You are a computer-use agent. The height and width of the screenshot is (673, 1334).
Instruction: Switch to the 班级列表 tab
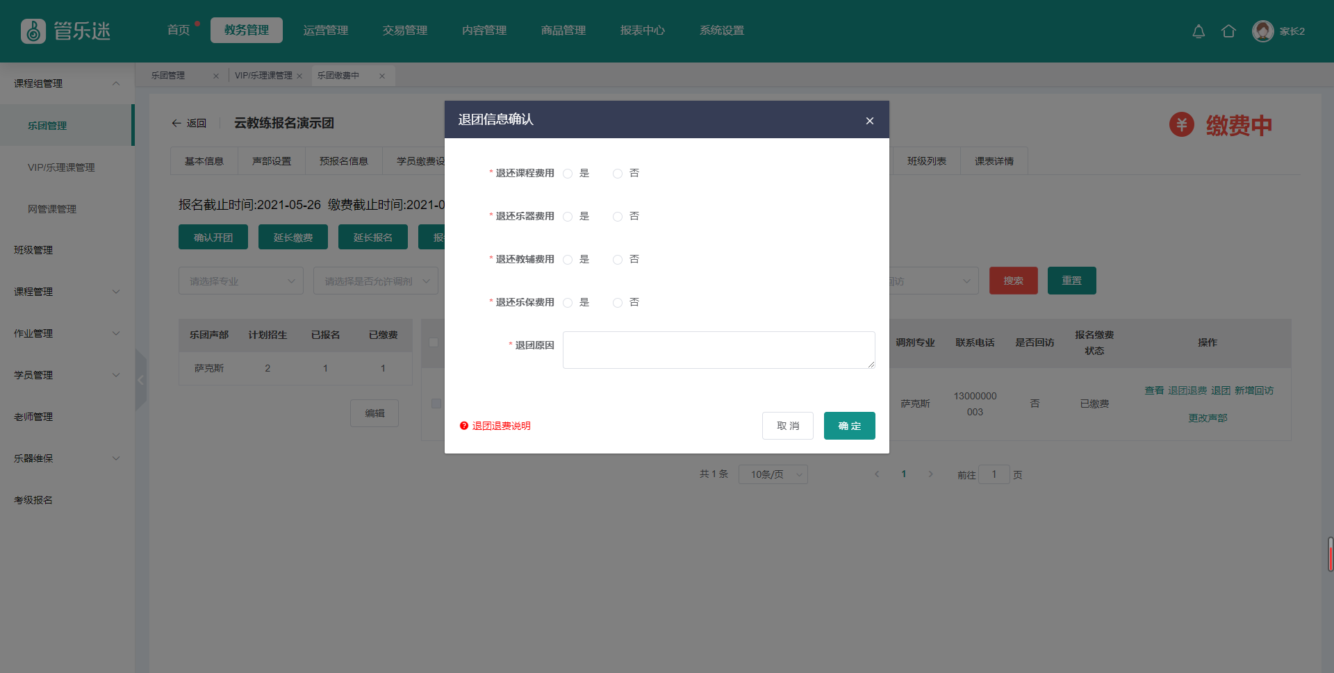click(926, 161)
